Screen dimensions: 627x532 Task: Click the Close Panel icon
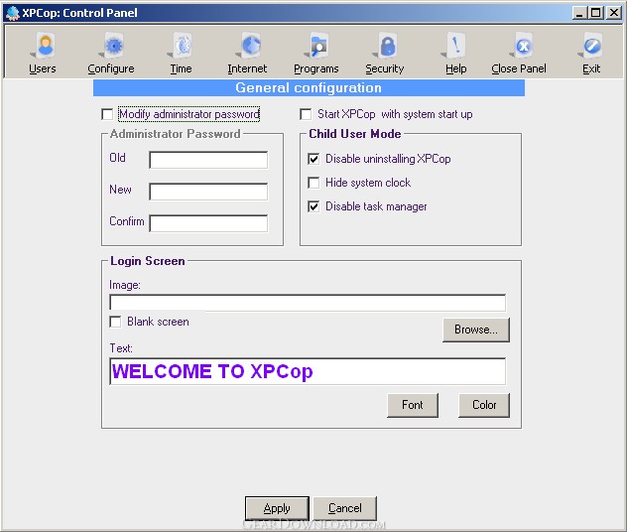(519, 53)
